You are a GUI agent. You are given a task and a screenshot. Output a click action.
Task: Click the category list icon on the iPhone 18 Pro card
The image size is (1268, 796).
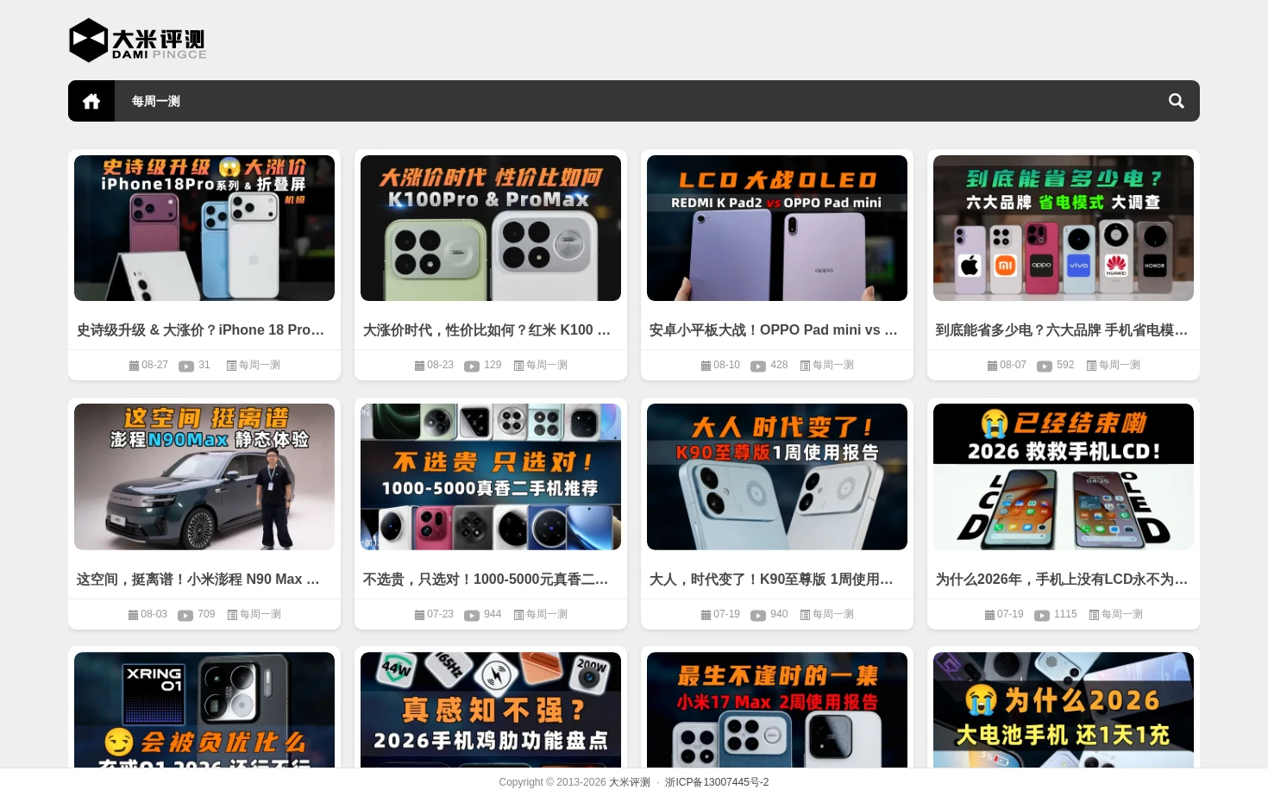231,366
